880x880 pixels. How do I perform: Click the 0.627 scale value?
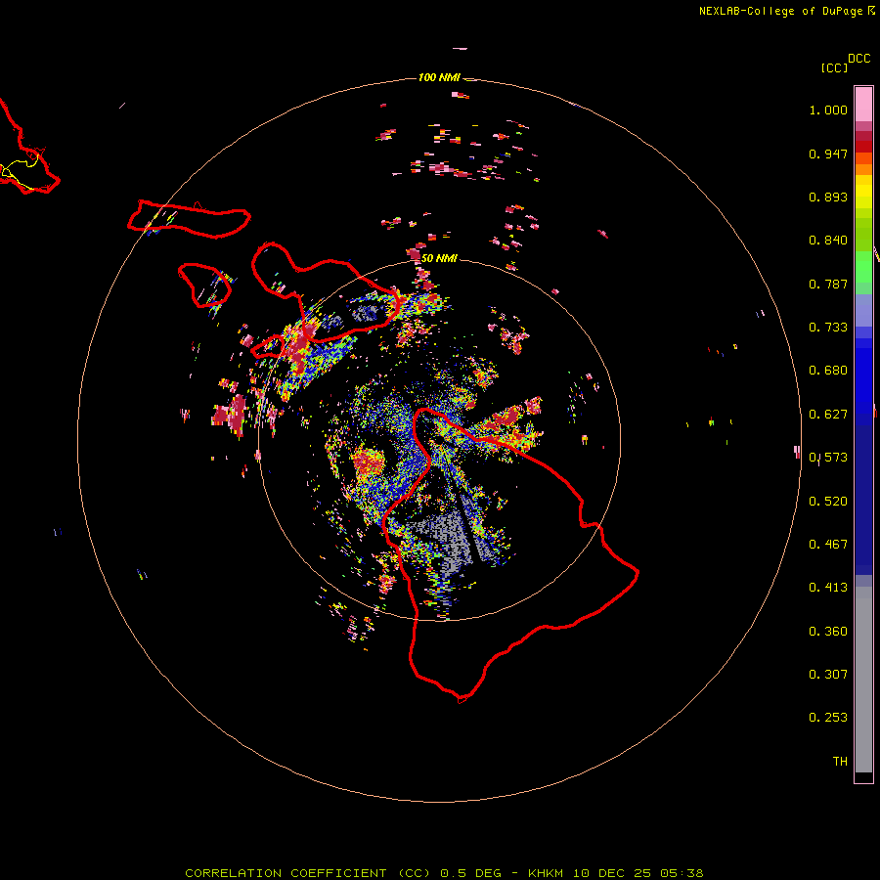[x=828, y=415]
